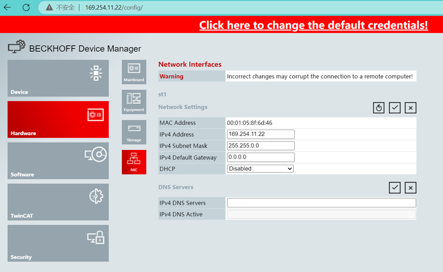This screenshot has width=443, height=272.
Task: Click the IPv4 Default Gateway input field
Action: [x=261, y=157]
